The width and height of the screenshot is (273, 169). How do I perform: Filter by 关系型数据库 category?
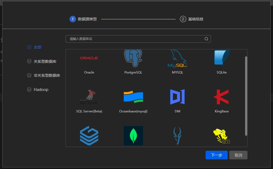click(x=45, y=61)
